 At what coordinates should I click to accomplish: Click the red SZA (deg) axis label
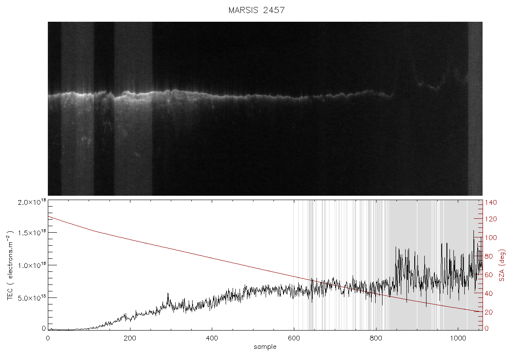(x=502, y=265)
